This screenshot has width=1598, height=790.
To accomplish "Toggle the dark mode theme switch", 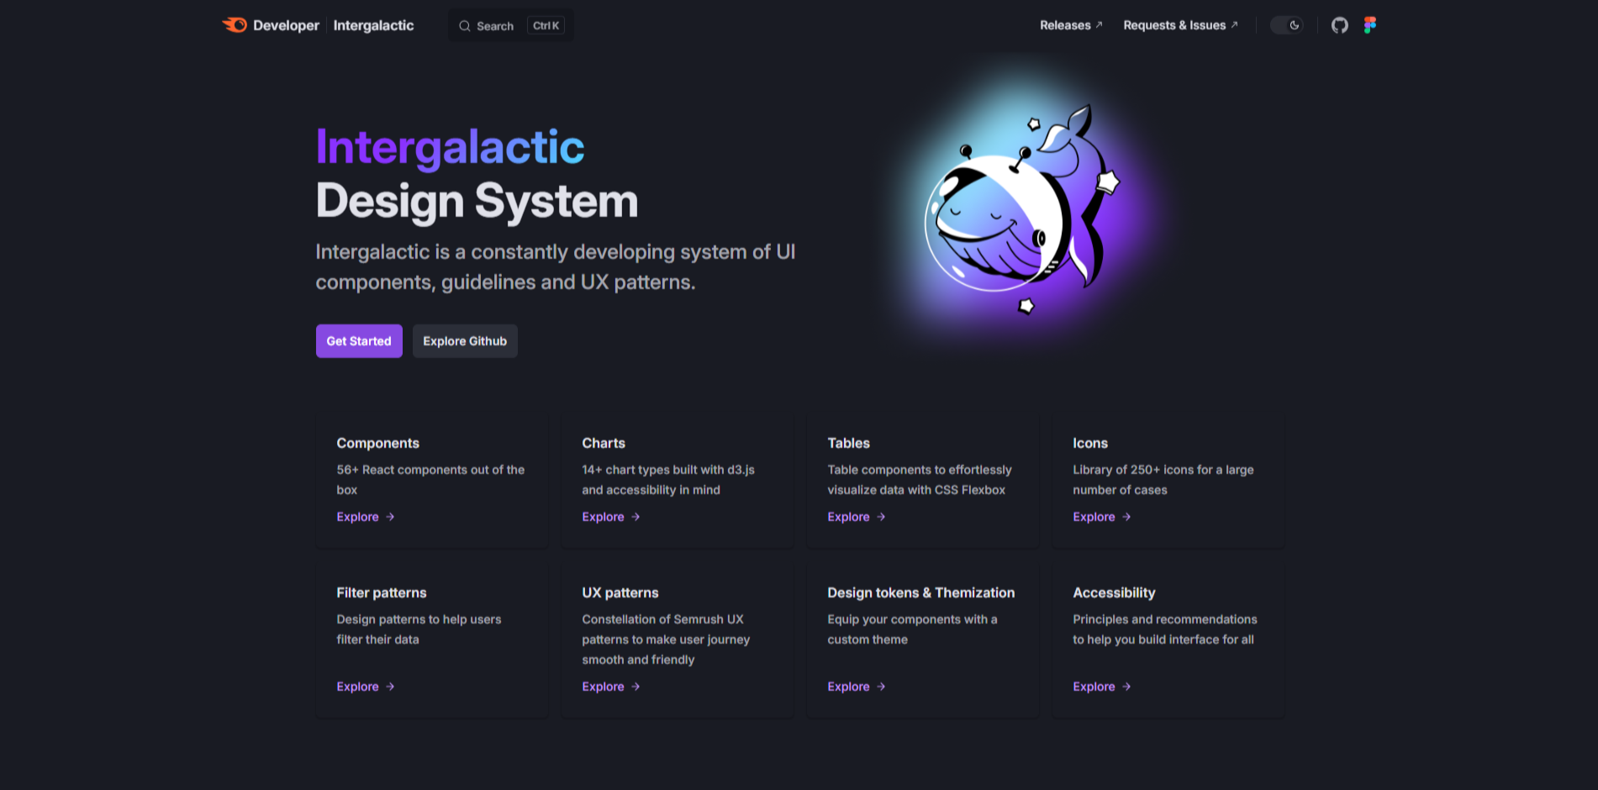I will tap(1286, 25).
